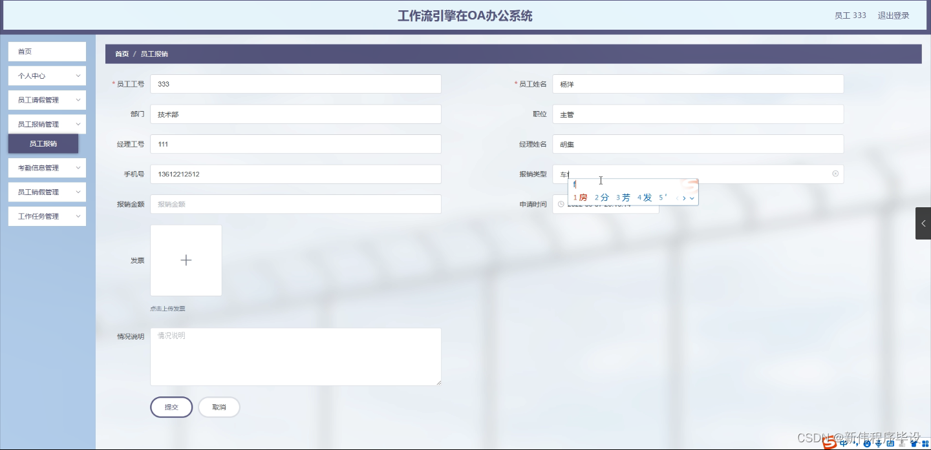Screen dimensions: 931x450
Task: Open the Sogou skin settings icon
Action: coord(914,443)
